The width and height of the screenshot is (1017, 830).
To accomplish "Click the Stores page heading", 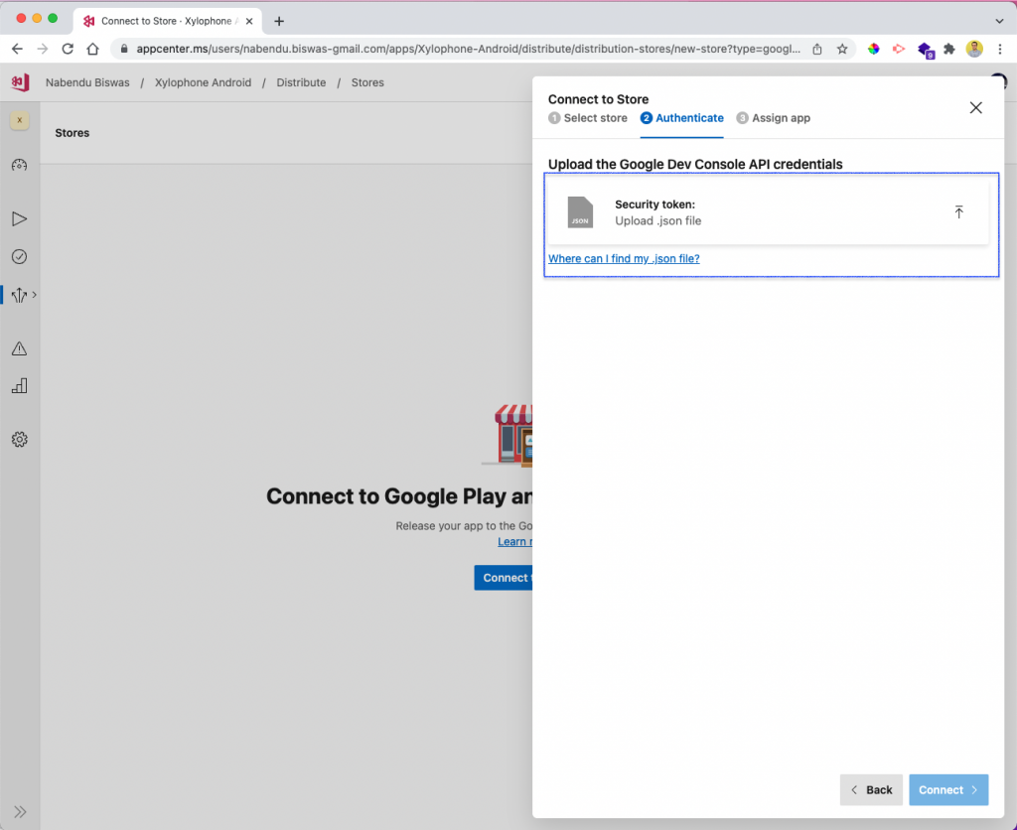I will click(72, 133).
